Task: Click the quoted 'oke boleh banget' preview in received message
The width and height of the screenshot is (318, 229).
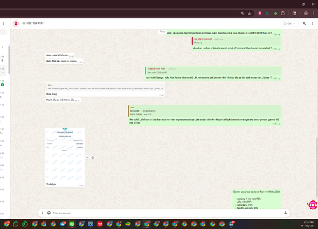Action: coord(105,87)
